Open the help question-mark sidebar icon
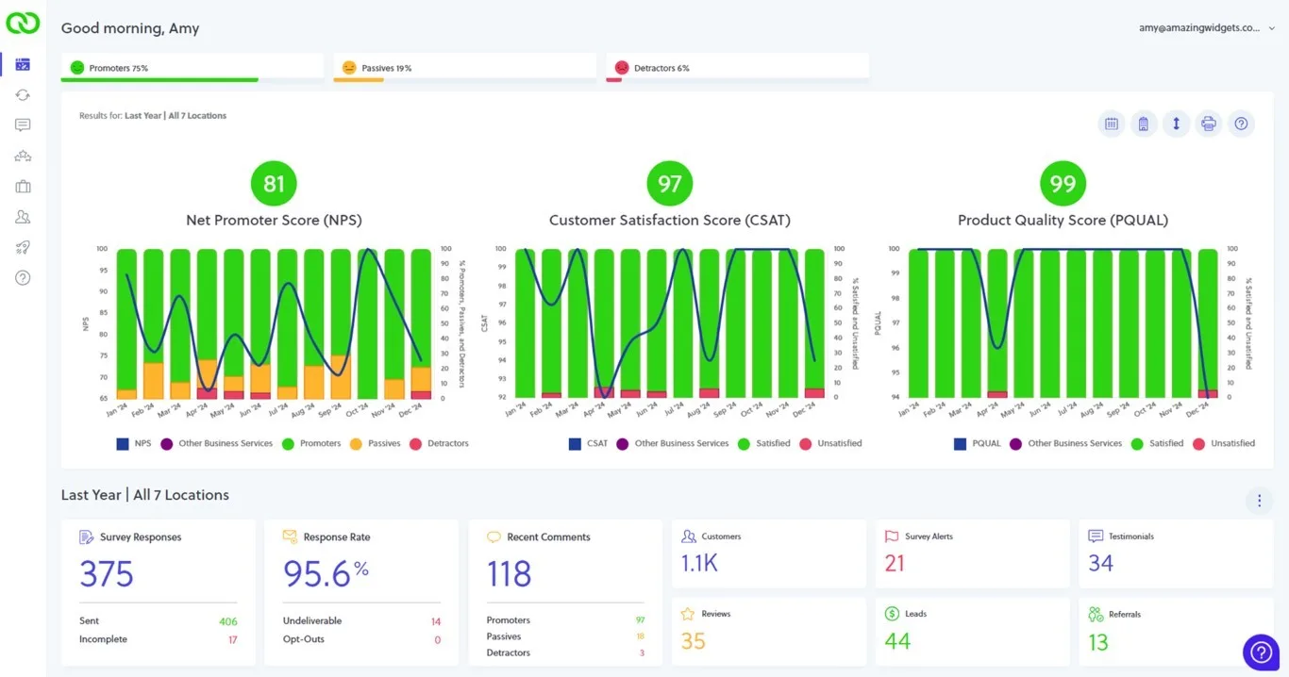The image size is (1289, 677). coord(23,277)
